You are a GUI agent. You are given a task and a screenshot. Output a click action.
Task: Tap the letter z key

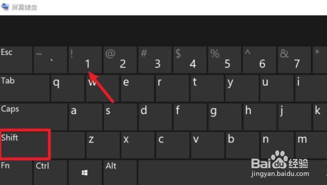[x=103, y=145]
